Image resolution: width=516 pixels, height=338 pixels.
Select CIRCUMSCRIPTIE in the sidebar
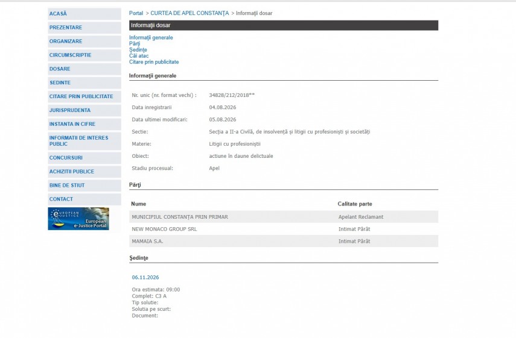[x=84, y=55]
